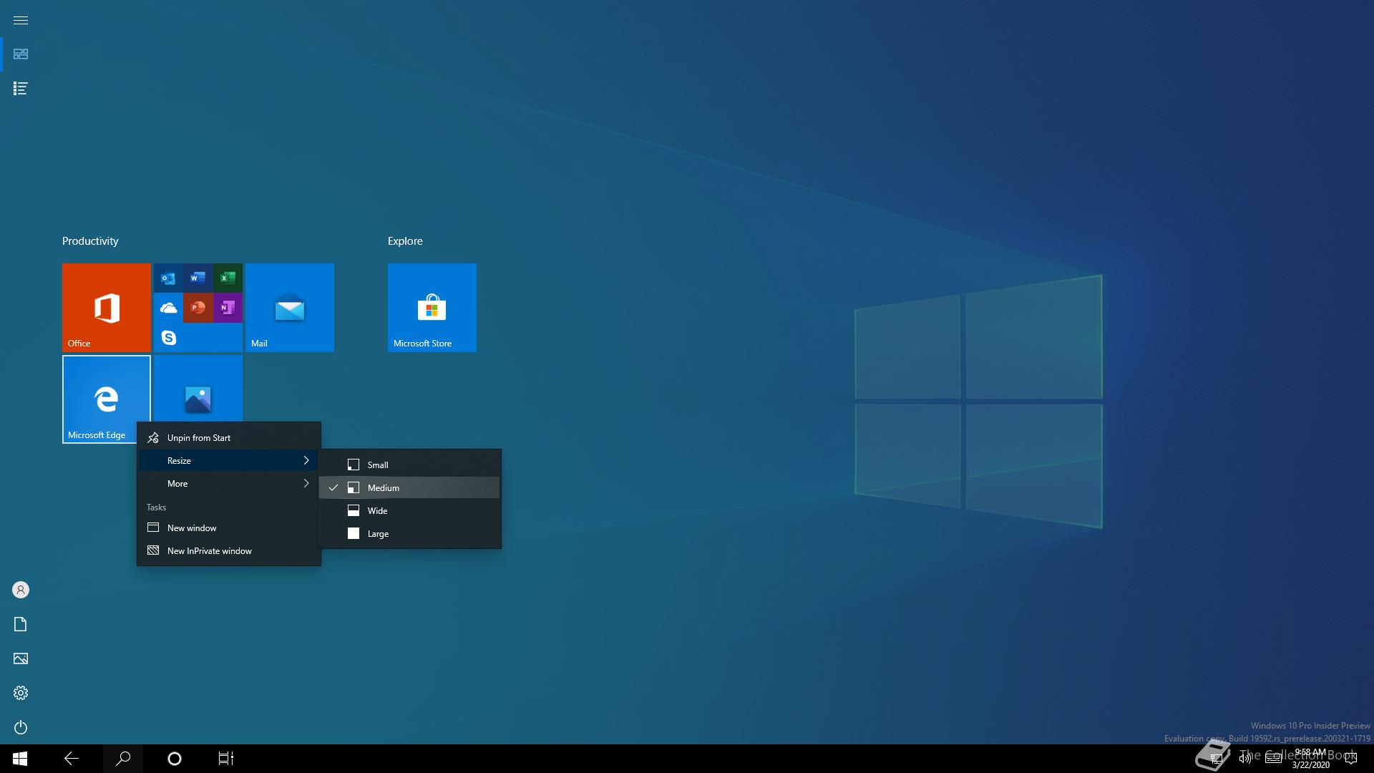The height and width of the screenshot is (773, 1374).
Task: Click the network tray icon
Action: [x=1216, y=759]
